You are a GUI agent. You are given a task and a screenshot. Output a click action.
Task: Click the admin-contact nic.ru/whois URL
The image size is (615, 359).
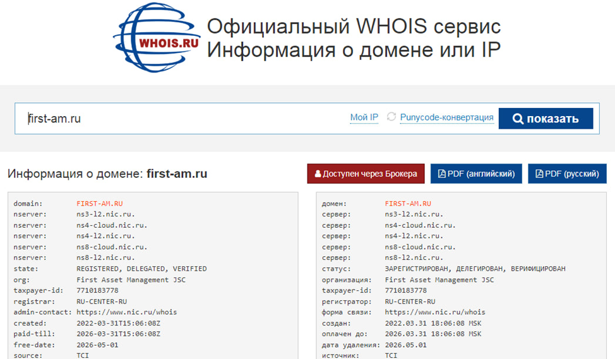click(126, 312)
